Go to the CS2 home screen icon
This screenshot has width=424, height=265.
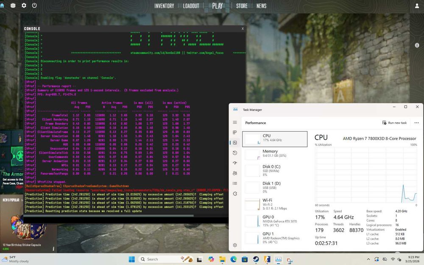point(2,6)
